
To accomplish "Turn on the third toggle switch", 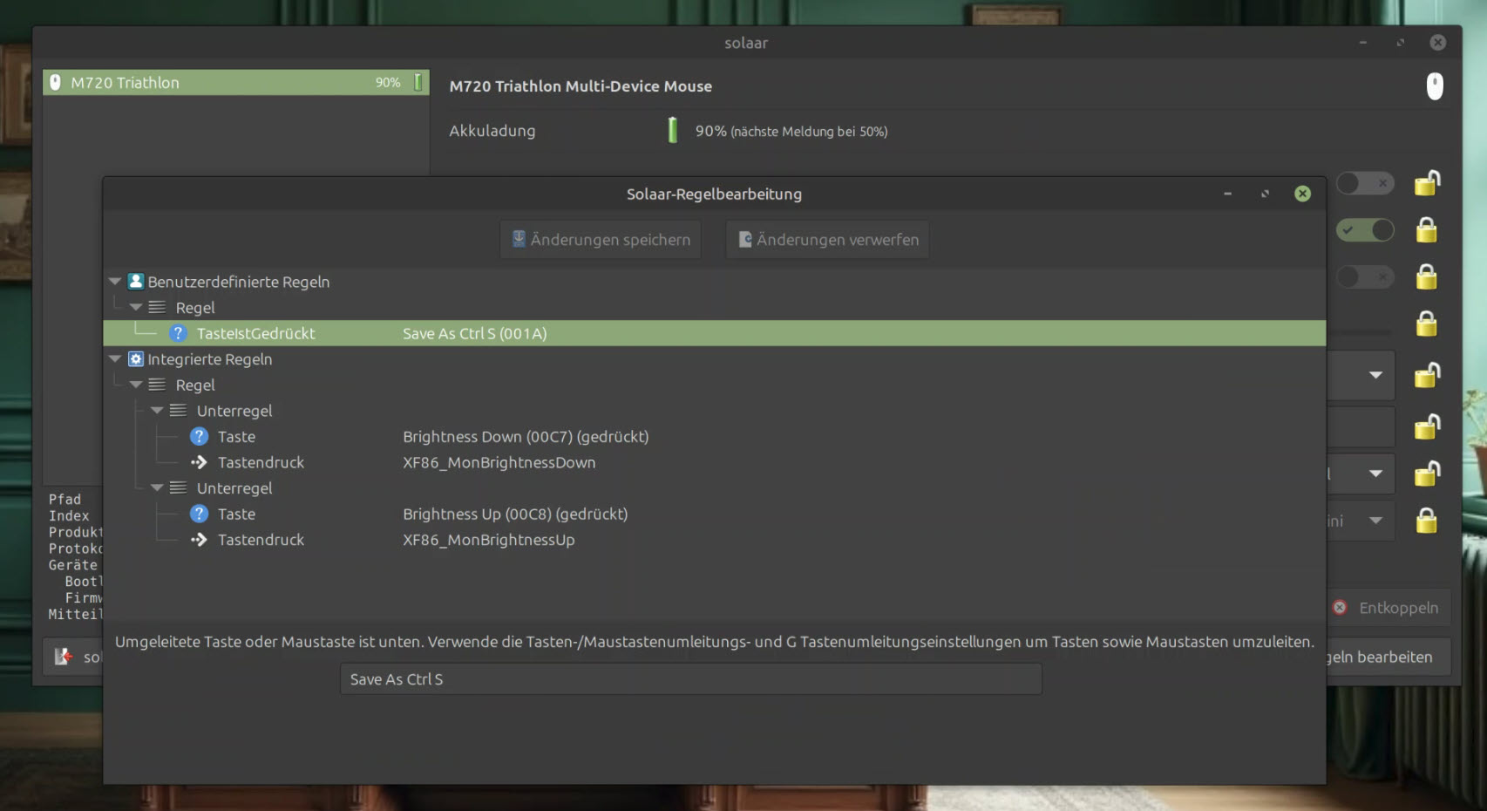I will [x=1365, y=277].
